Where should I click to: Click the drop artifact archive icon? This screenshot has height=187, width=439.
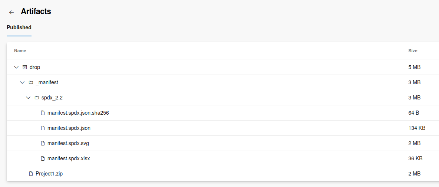[x=25, y=67]
